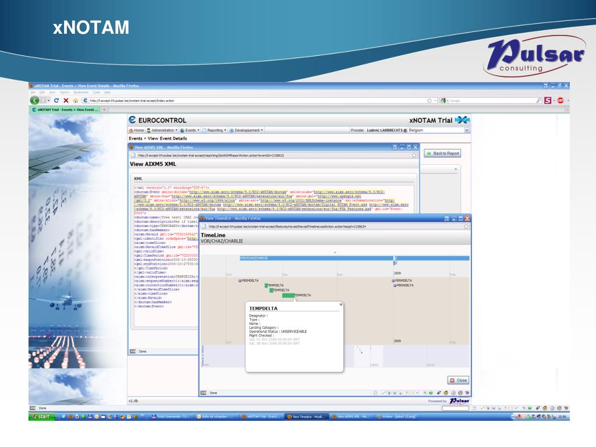Select the first green TEMPDELTA bar
The image size is (596, 447).
click(267, 285)
